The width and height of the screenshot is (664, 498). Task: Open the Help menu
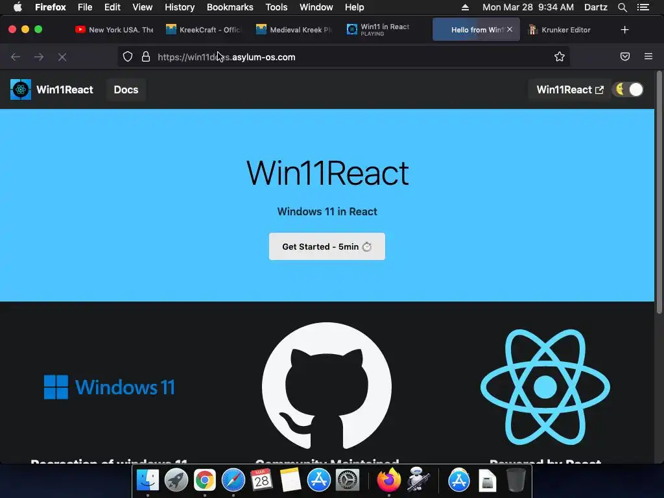(355, 7)
